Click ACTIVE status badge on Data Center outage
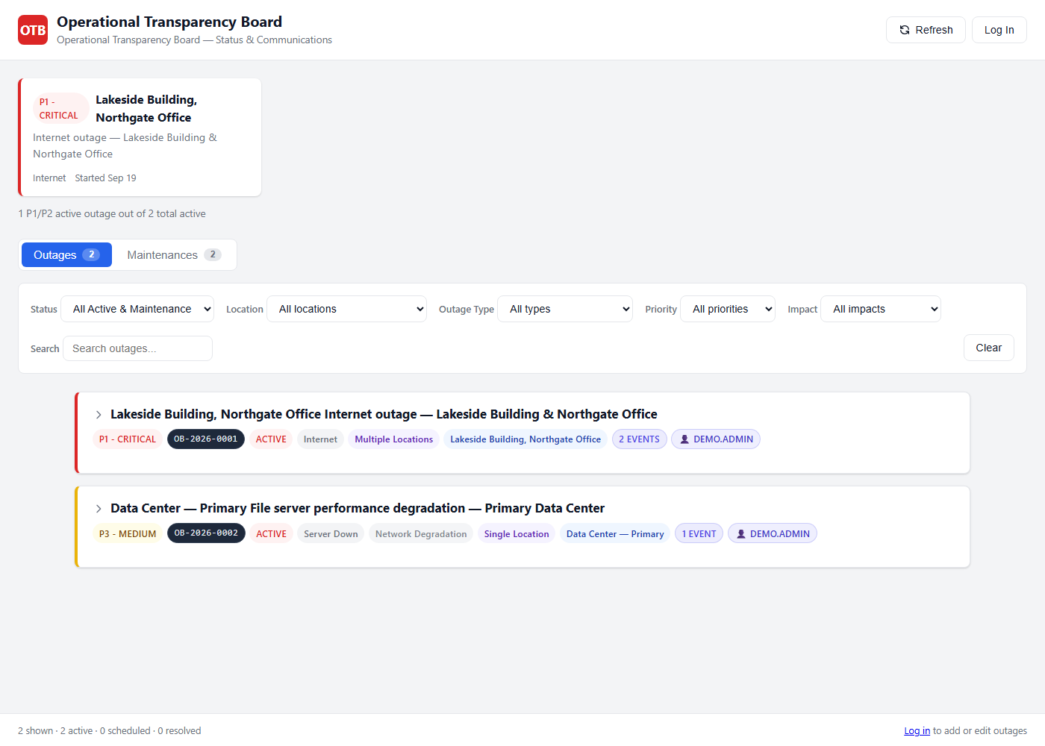This screenshot has height=746, width=1045. [x=271, y=534]
